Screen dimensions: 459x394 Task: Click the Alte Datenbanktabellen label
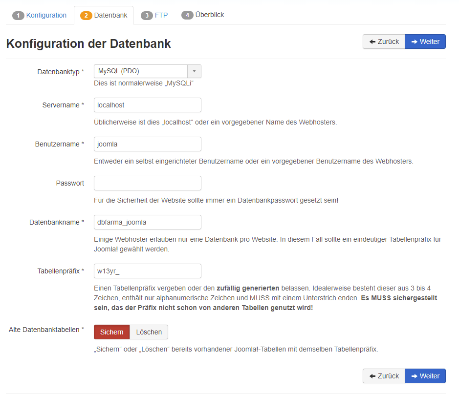(x=46, y=330)
